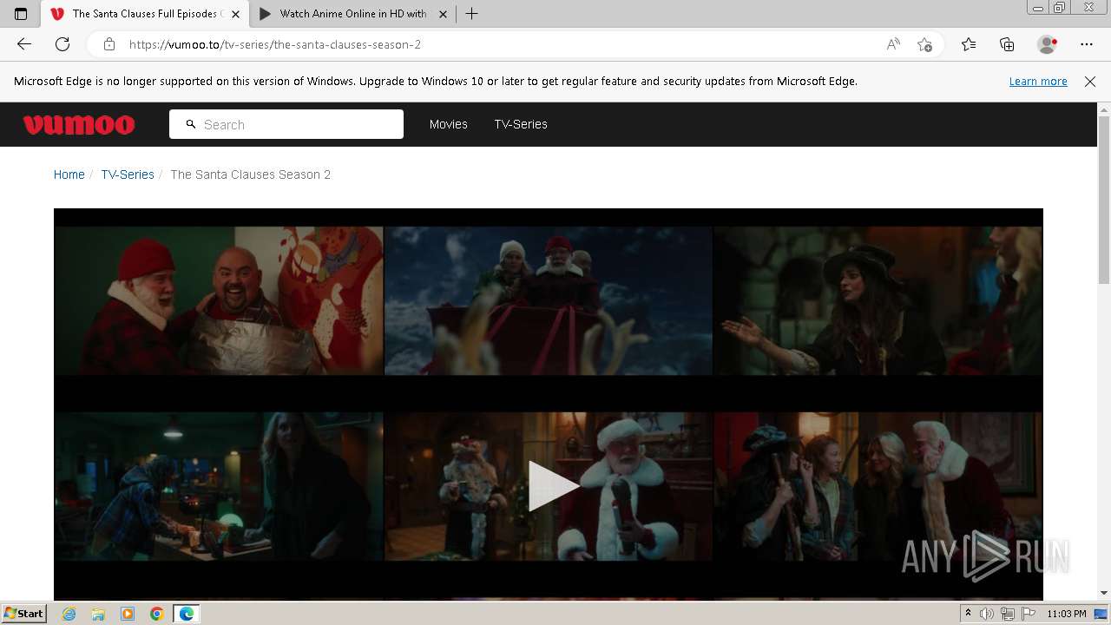1111x625 pixels.
Task: Close The Santa Clauses tab
Action: point(235,14)
